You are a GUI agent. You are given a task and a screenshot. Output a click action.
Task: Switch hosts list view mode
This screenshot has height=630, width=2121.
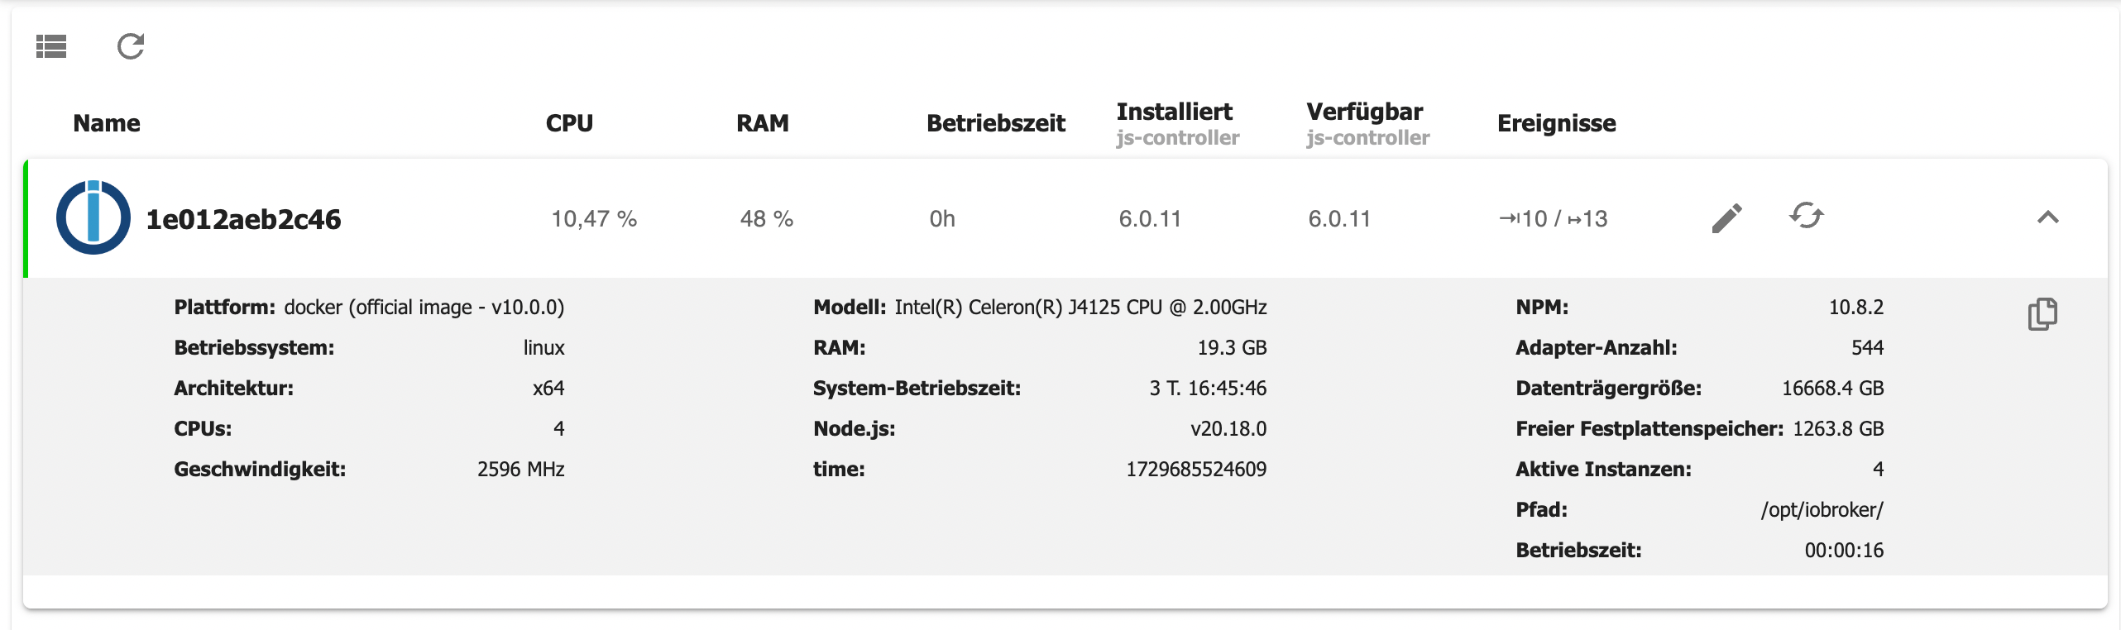51,46
